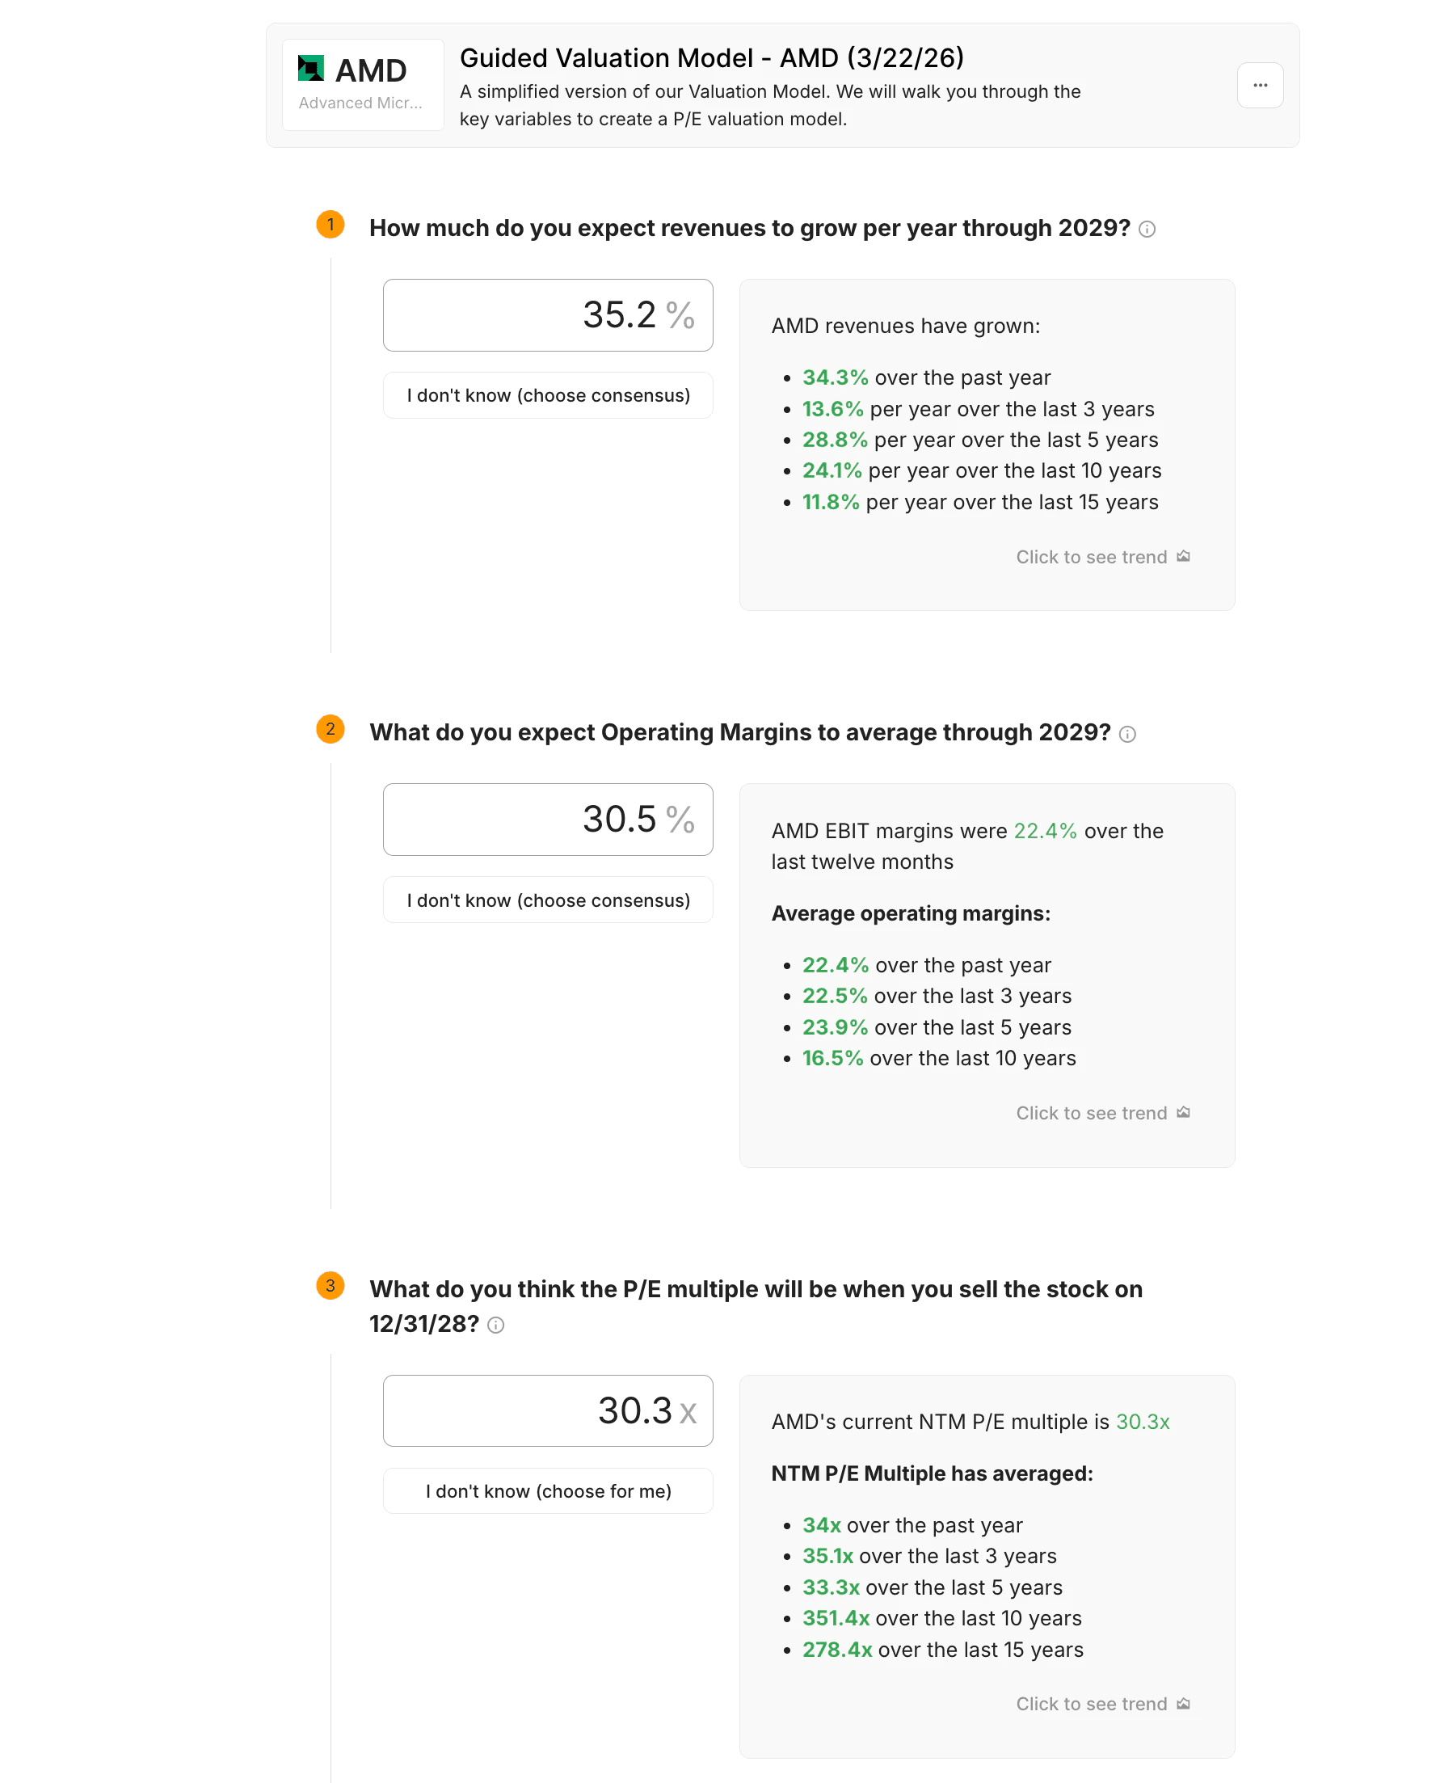
Task: Choose consensus for revenue growth
Action: pyautogui.click(x=547, y=396)
